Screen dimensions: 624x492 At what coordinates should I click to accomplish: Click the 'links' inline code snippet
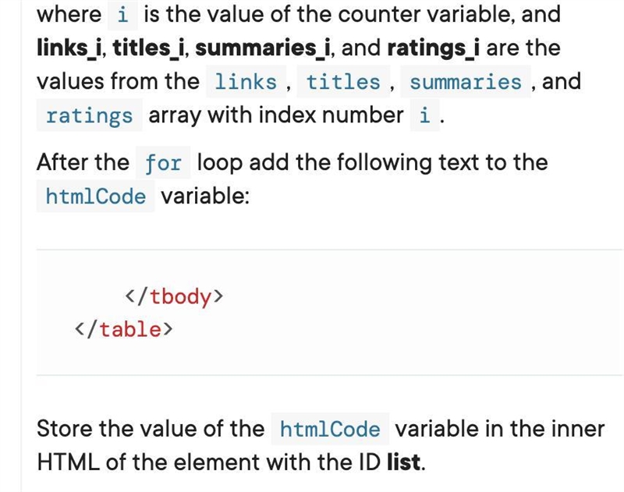(246, 82)
